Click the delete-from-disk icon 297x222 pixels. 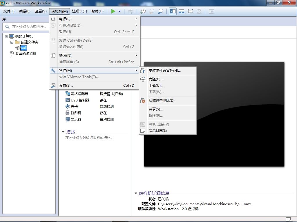tap(143, 101)
